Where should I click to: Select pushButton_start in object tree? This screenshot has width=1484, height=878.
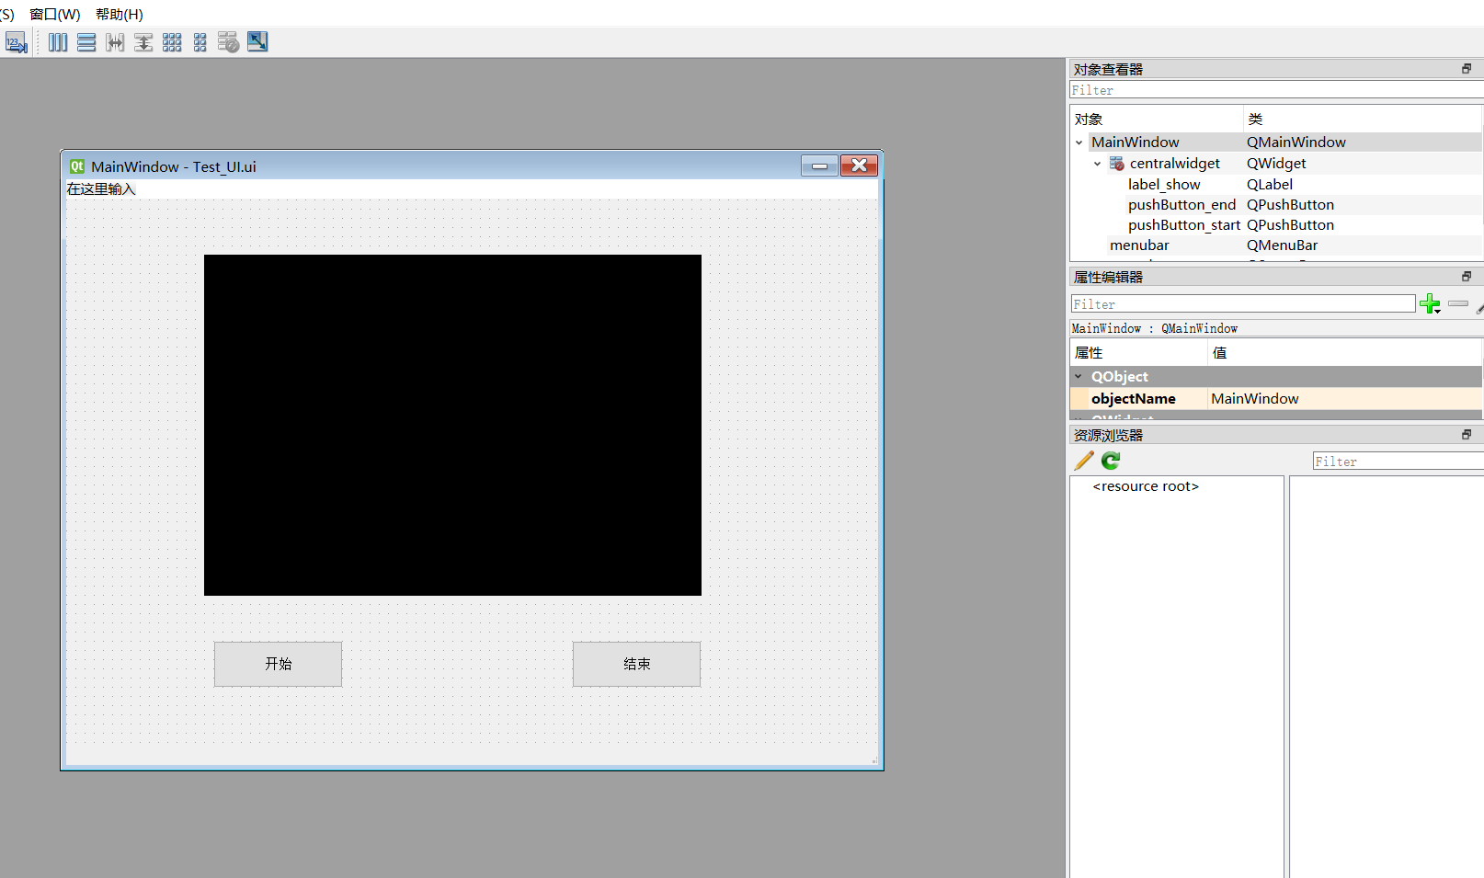pyautogui.click(x=1184, y=224)
